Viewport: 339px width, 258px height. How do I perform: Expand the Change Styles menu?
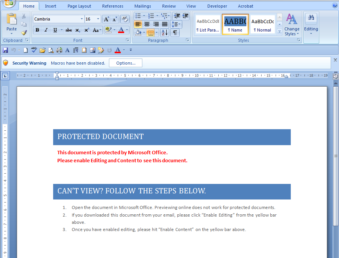tap(292, 24)
